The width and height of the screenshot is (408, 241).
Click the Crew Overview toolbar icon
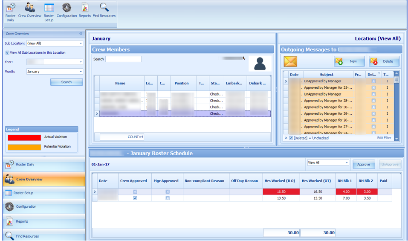tap(30, 11)
